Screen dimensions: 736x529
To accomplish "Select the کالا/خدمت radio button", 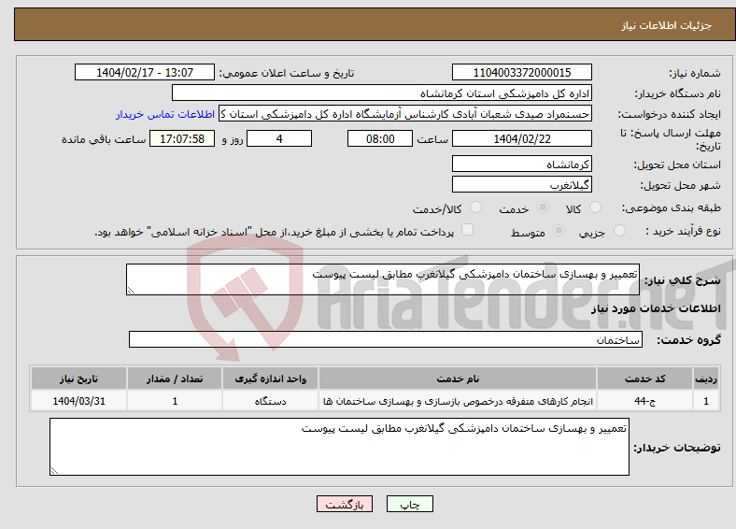I will click(476, 207).
